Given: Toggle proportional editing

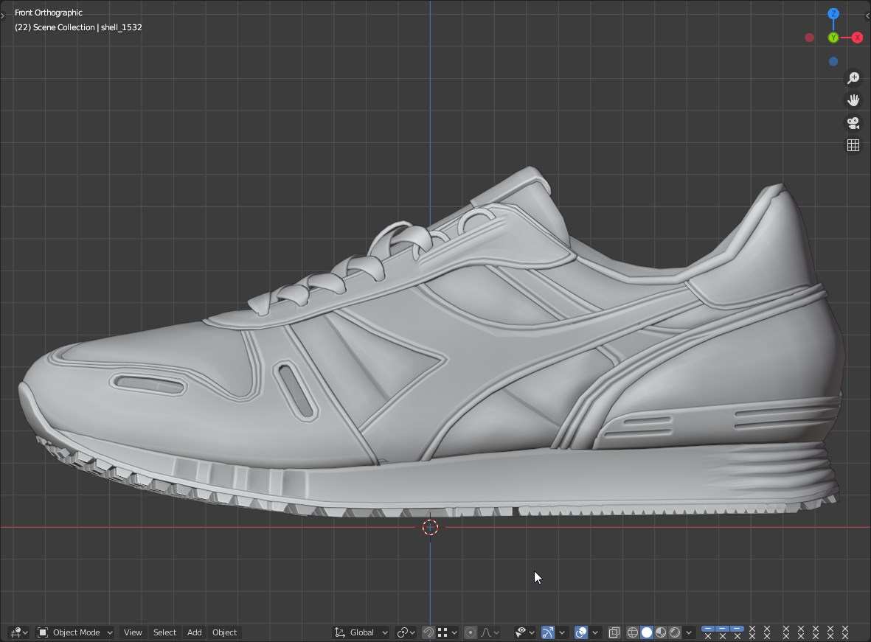Looking at the screenshot, I should coord(471,632).
